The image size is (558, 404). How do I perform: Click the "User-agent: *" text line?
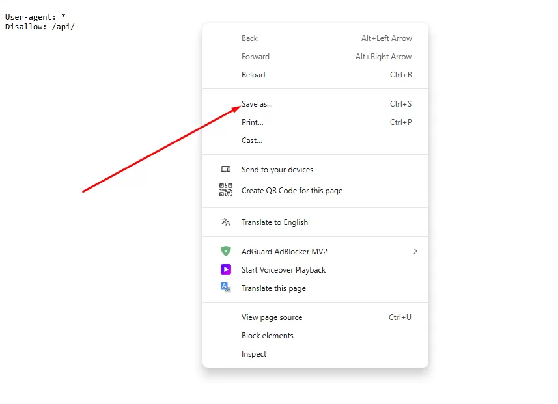[x=35, y=17]
